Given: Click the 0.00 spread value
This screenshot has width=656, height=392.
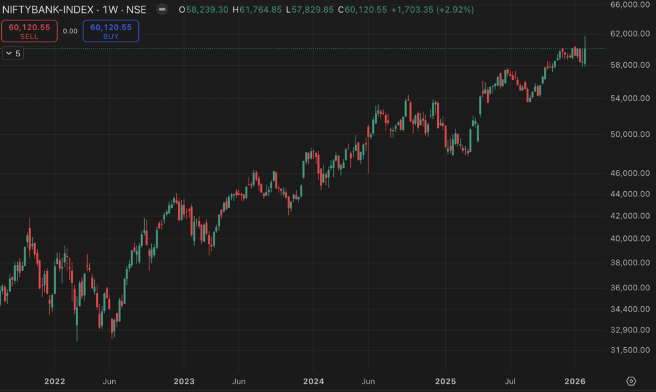Looking at the screenshot, I should 70,31.
